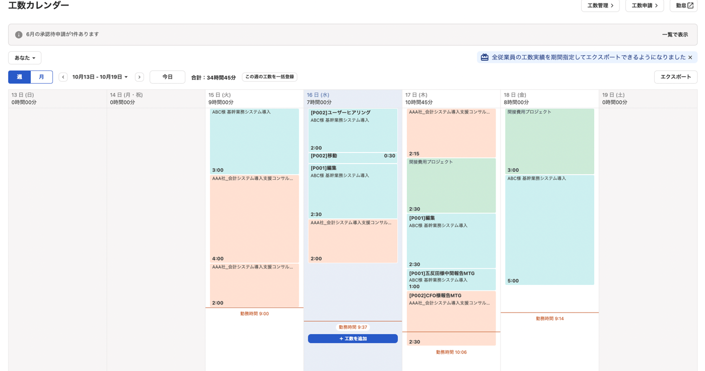The height and width of the screenshot is (371, 705).
Task: Go to next week arrow
Action: click(x=139, y=77)
